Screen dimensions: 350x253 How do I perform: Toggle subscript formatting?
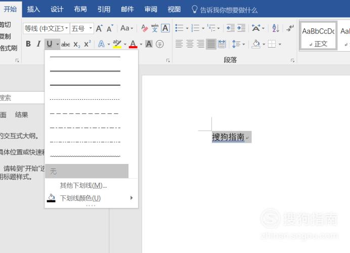(76, 44)
